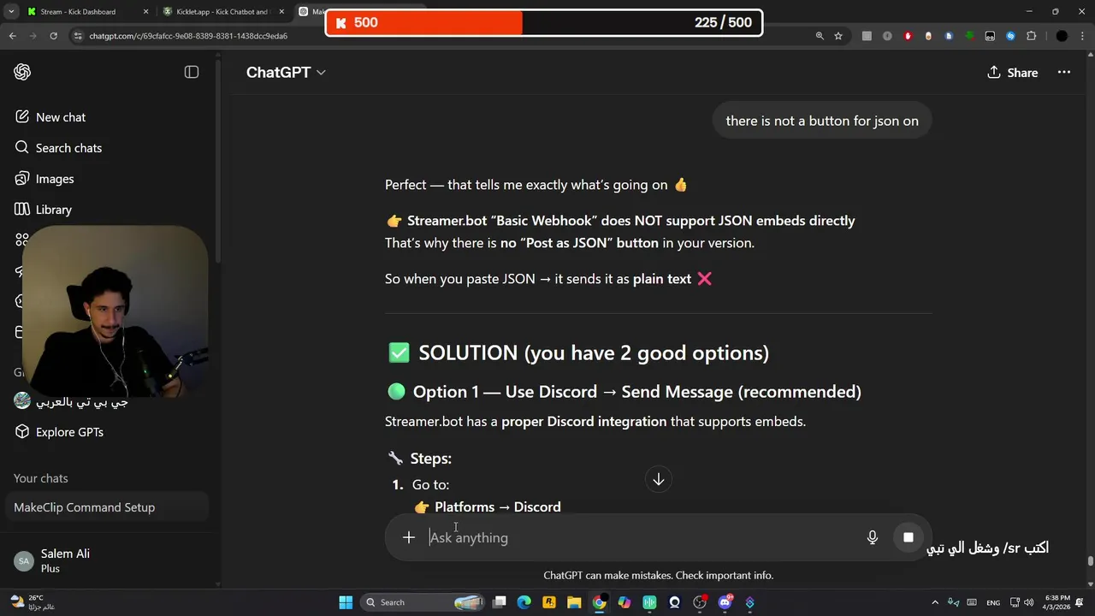Jump to latest message with down arrow
The width and height of the screenshot is (1095, 616).
pyautogui.click(x=659, y=479)
